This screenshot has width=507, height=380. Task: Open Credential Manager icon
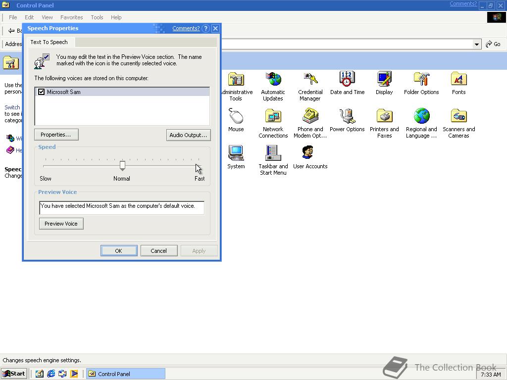tap(310, 79)
